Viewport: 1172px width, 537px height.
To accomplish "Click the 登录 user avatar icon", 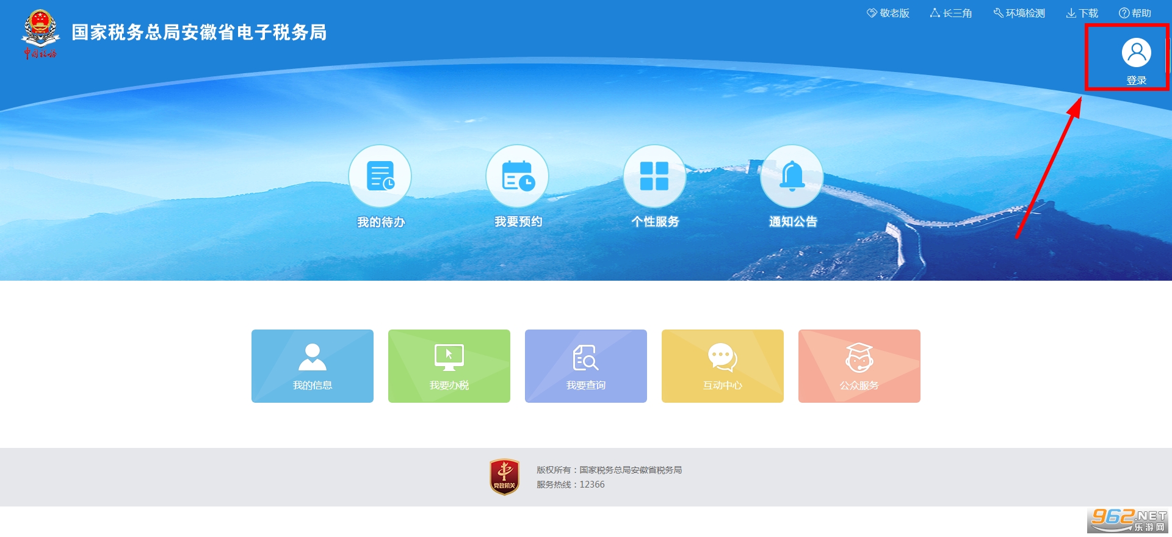I will (x=1136, y=52).
